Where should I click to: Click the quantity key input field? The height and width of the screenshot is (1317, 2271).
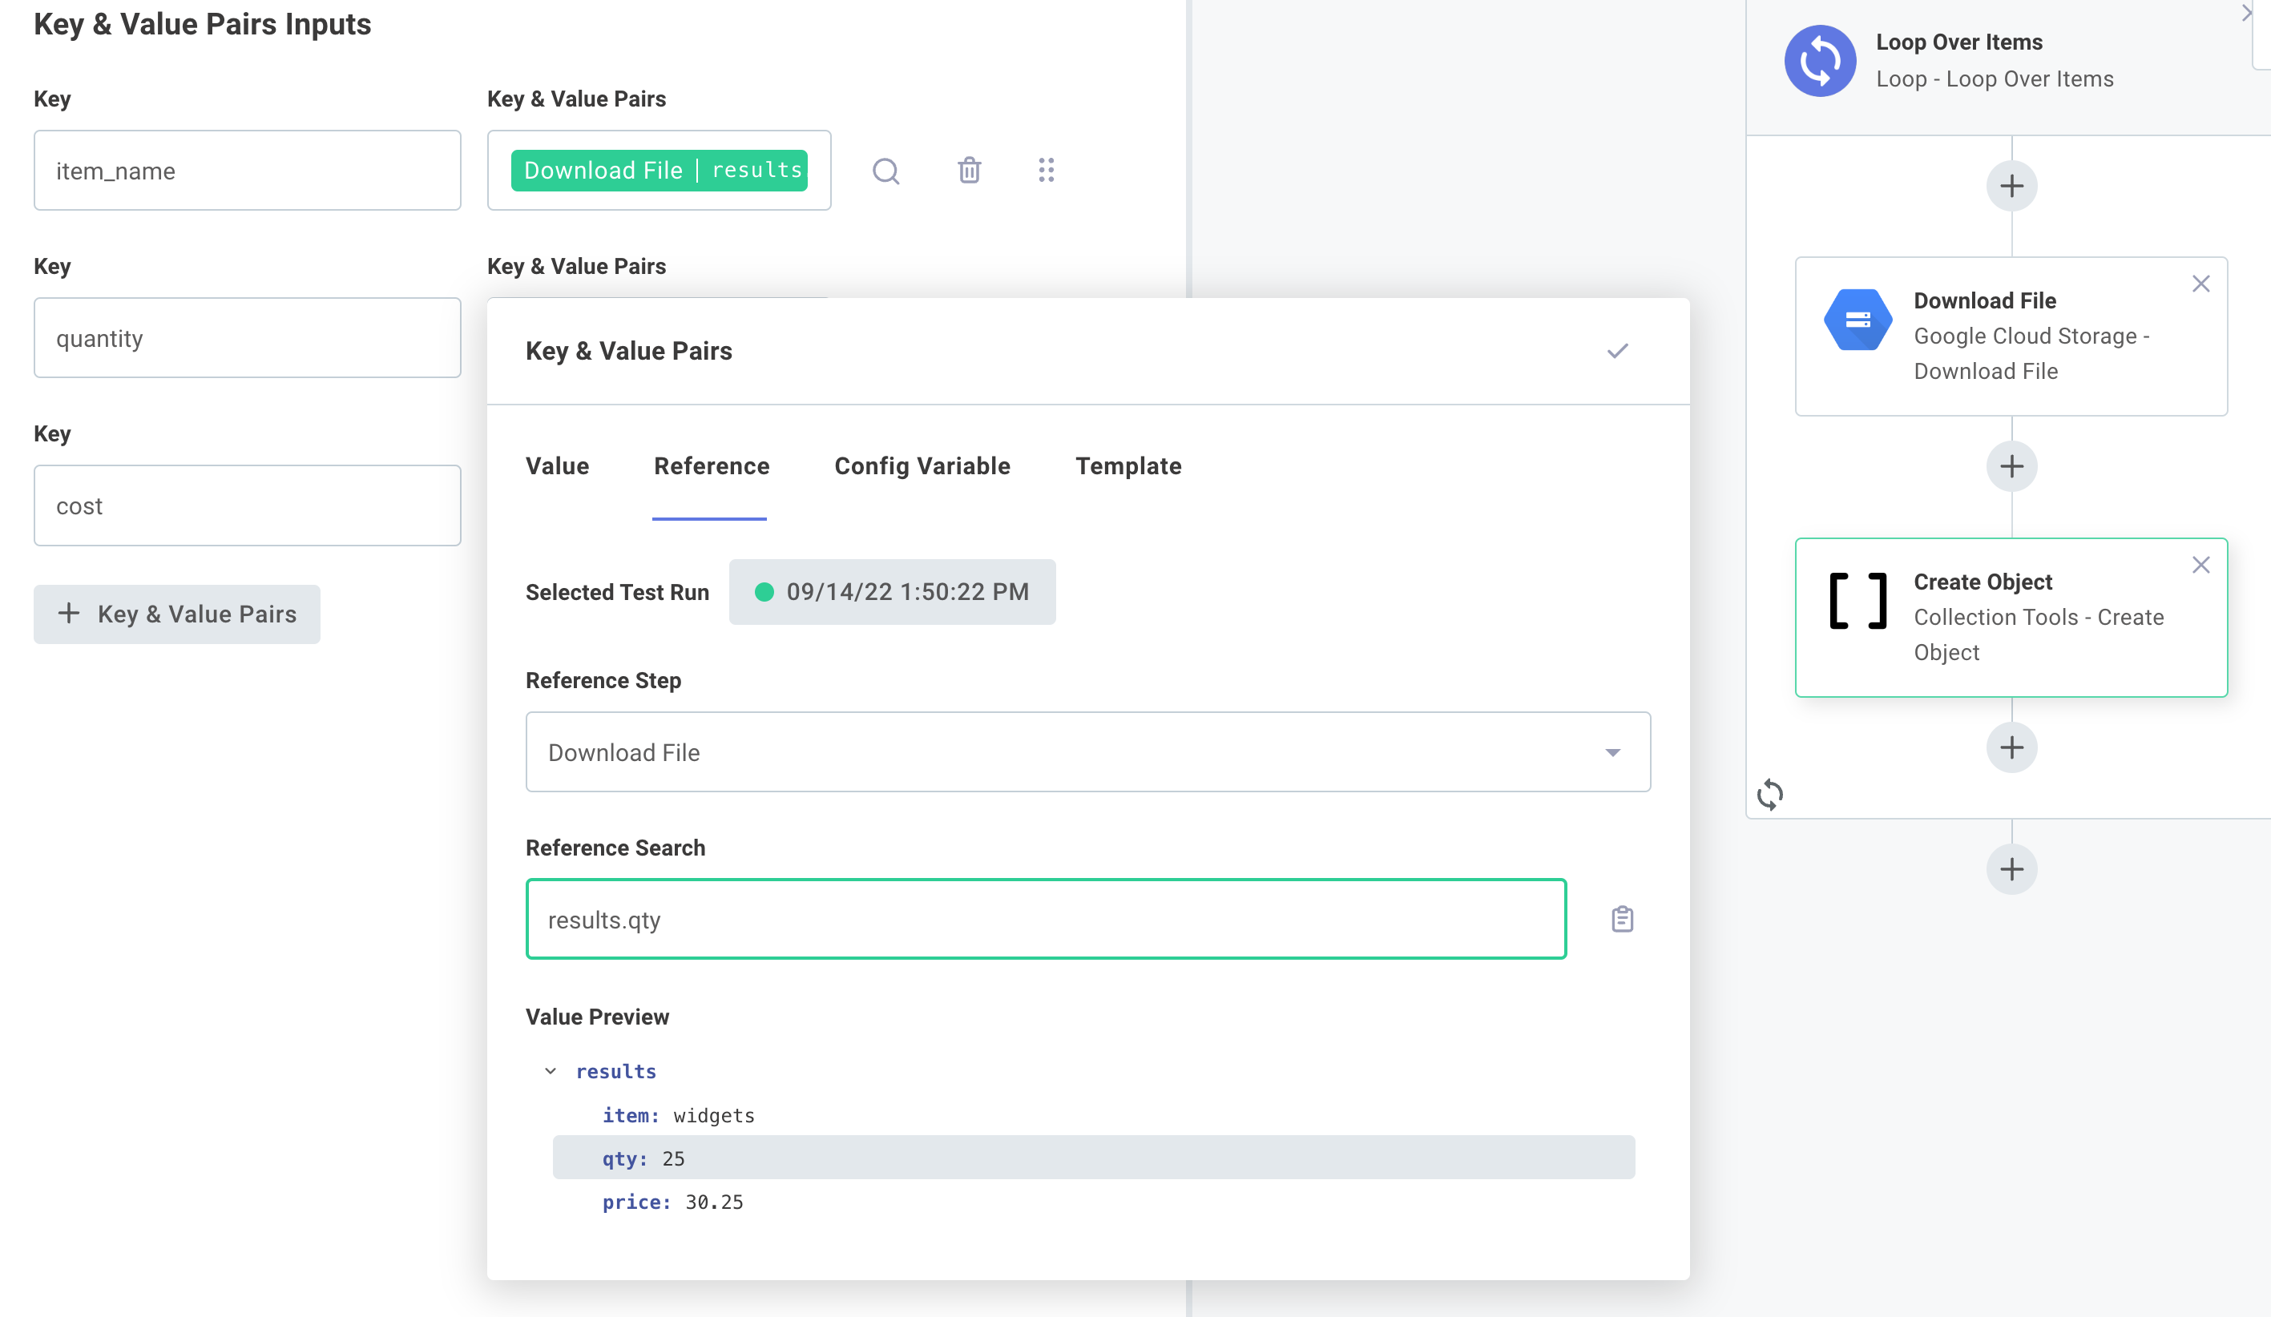point(247,338)
